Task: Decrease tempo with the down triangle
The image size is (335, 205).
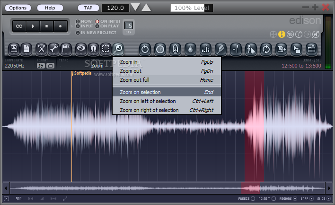Action: pos(135,7)
